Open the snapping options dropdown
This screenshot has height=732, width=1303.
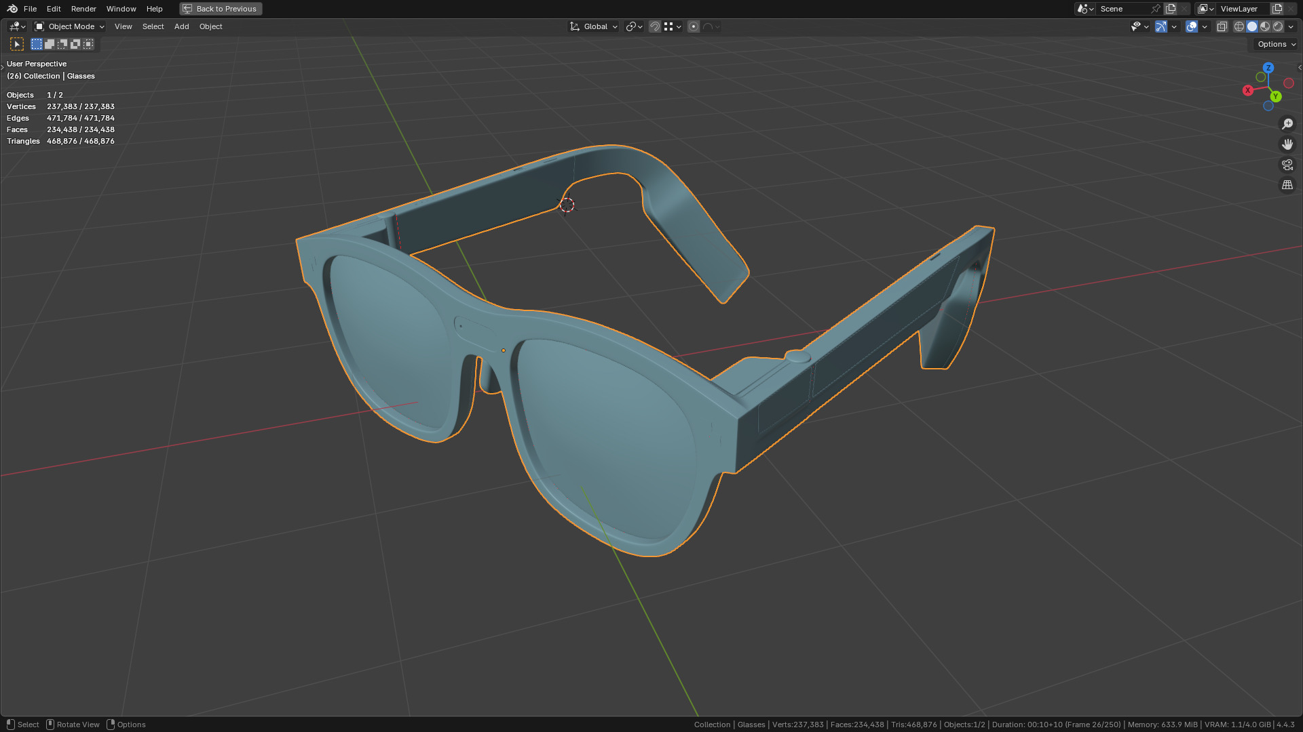pos(673,26)
